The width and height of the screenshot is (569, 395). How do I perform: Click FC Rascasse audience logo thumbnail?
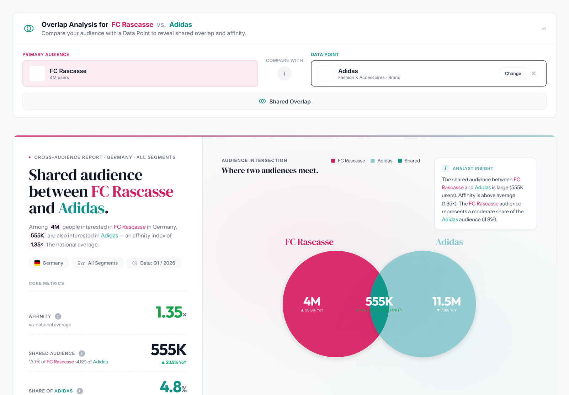pyautogui.click(x=37, y=74)
